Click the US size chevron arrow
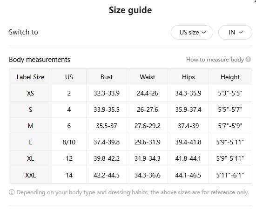 click(x=203, y=32)
